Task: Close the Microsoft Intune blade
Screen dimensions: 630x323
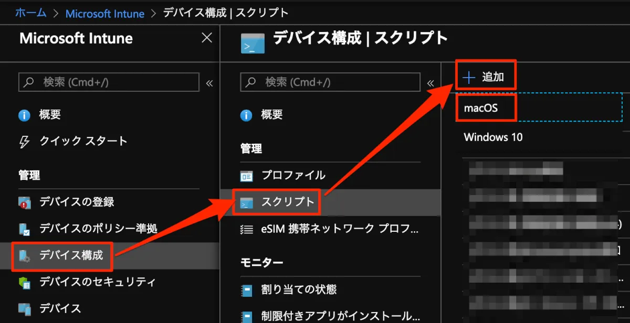Action: tap(207, 38)
